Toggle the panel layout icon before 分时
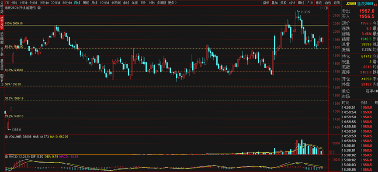378x172 pixels. tap(7, 3)
